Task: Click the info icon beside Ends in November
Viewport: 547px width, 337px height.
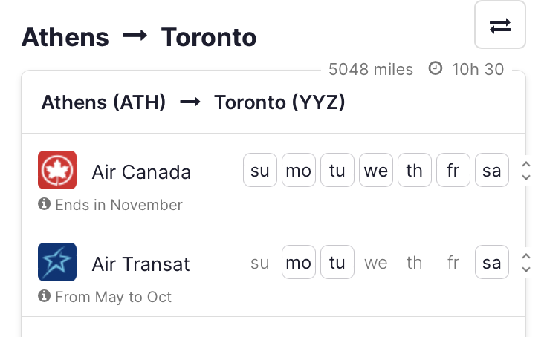Action: [x=45, y=204]
